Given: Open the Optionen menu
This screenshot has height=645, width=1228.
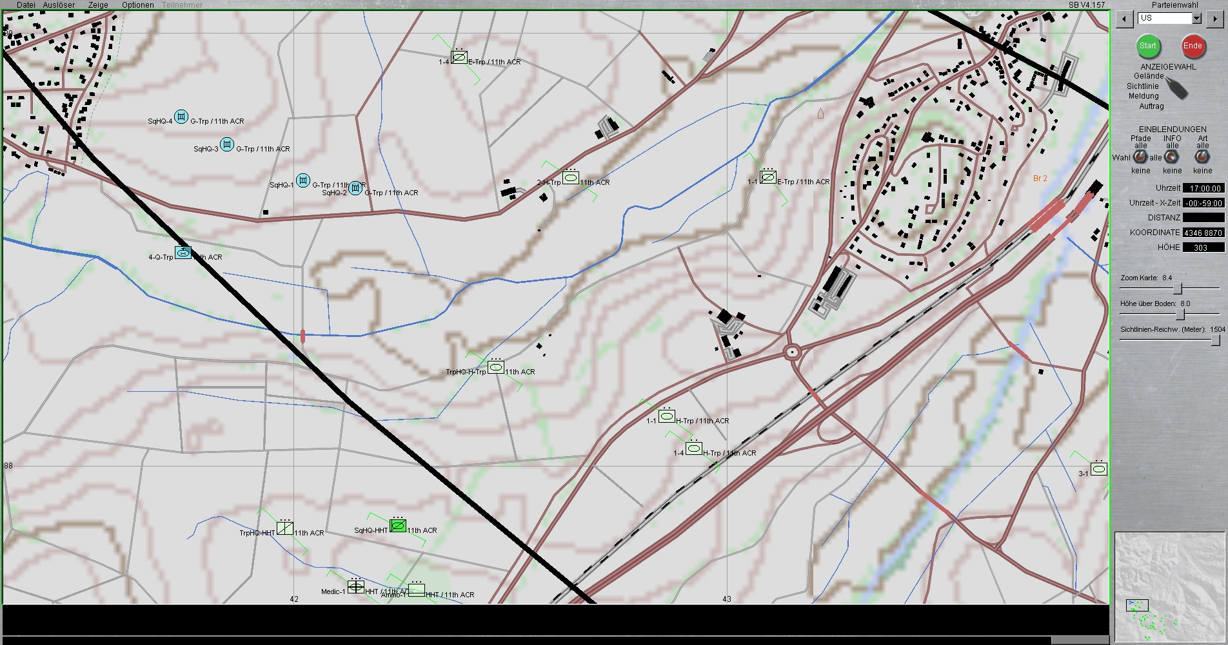Looking at the screenshot, I should (137, 5).
